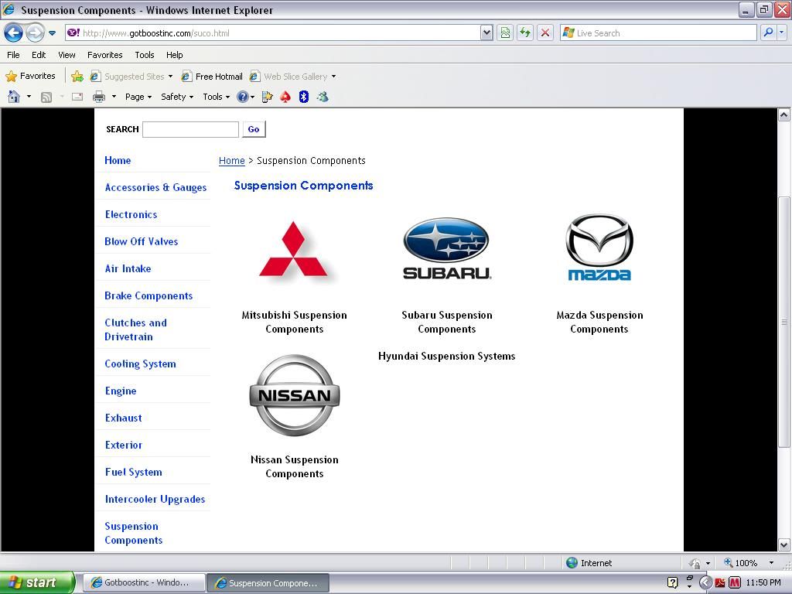Click the site SEARCH text box

click(x=190, y=129)
